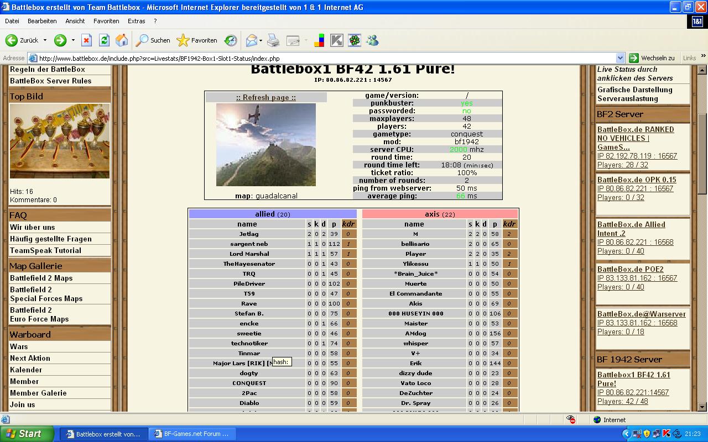
Task: Stop loading with red X icon
Action: [86, 40]
